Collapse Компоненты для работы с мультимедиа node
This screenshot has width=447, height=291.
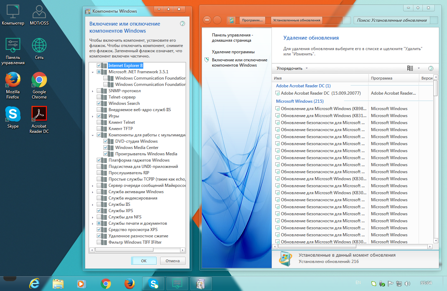click(93, 135)
